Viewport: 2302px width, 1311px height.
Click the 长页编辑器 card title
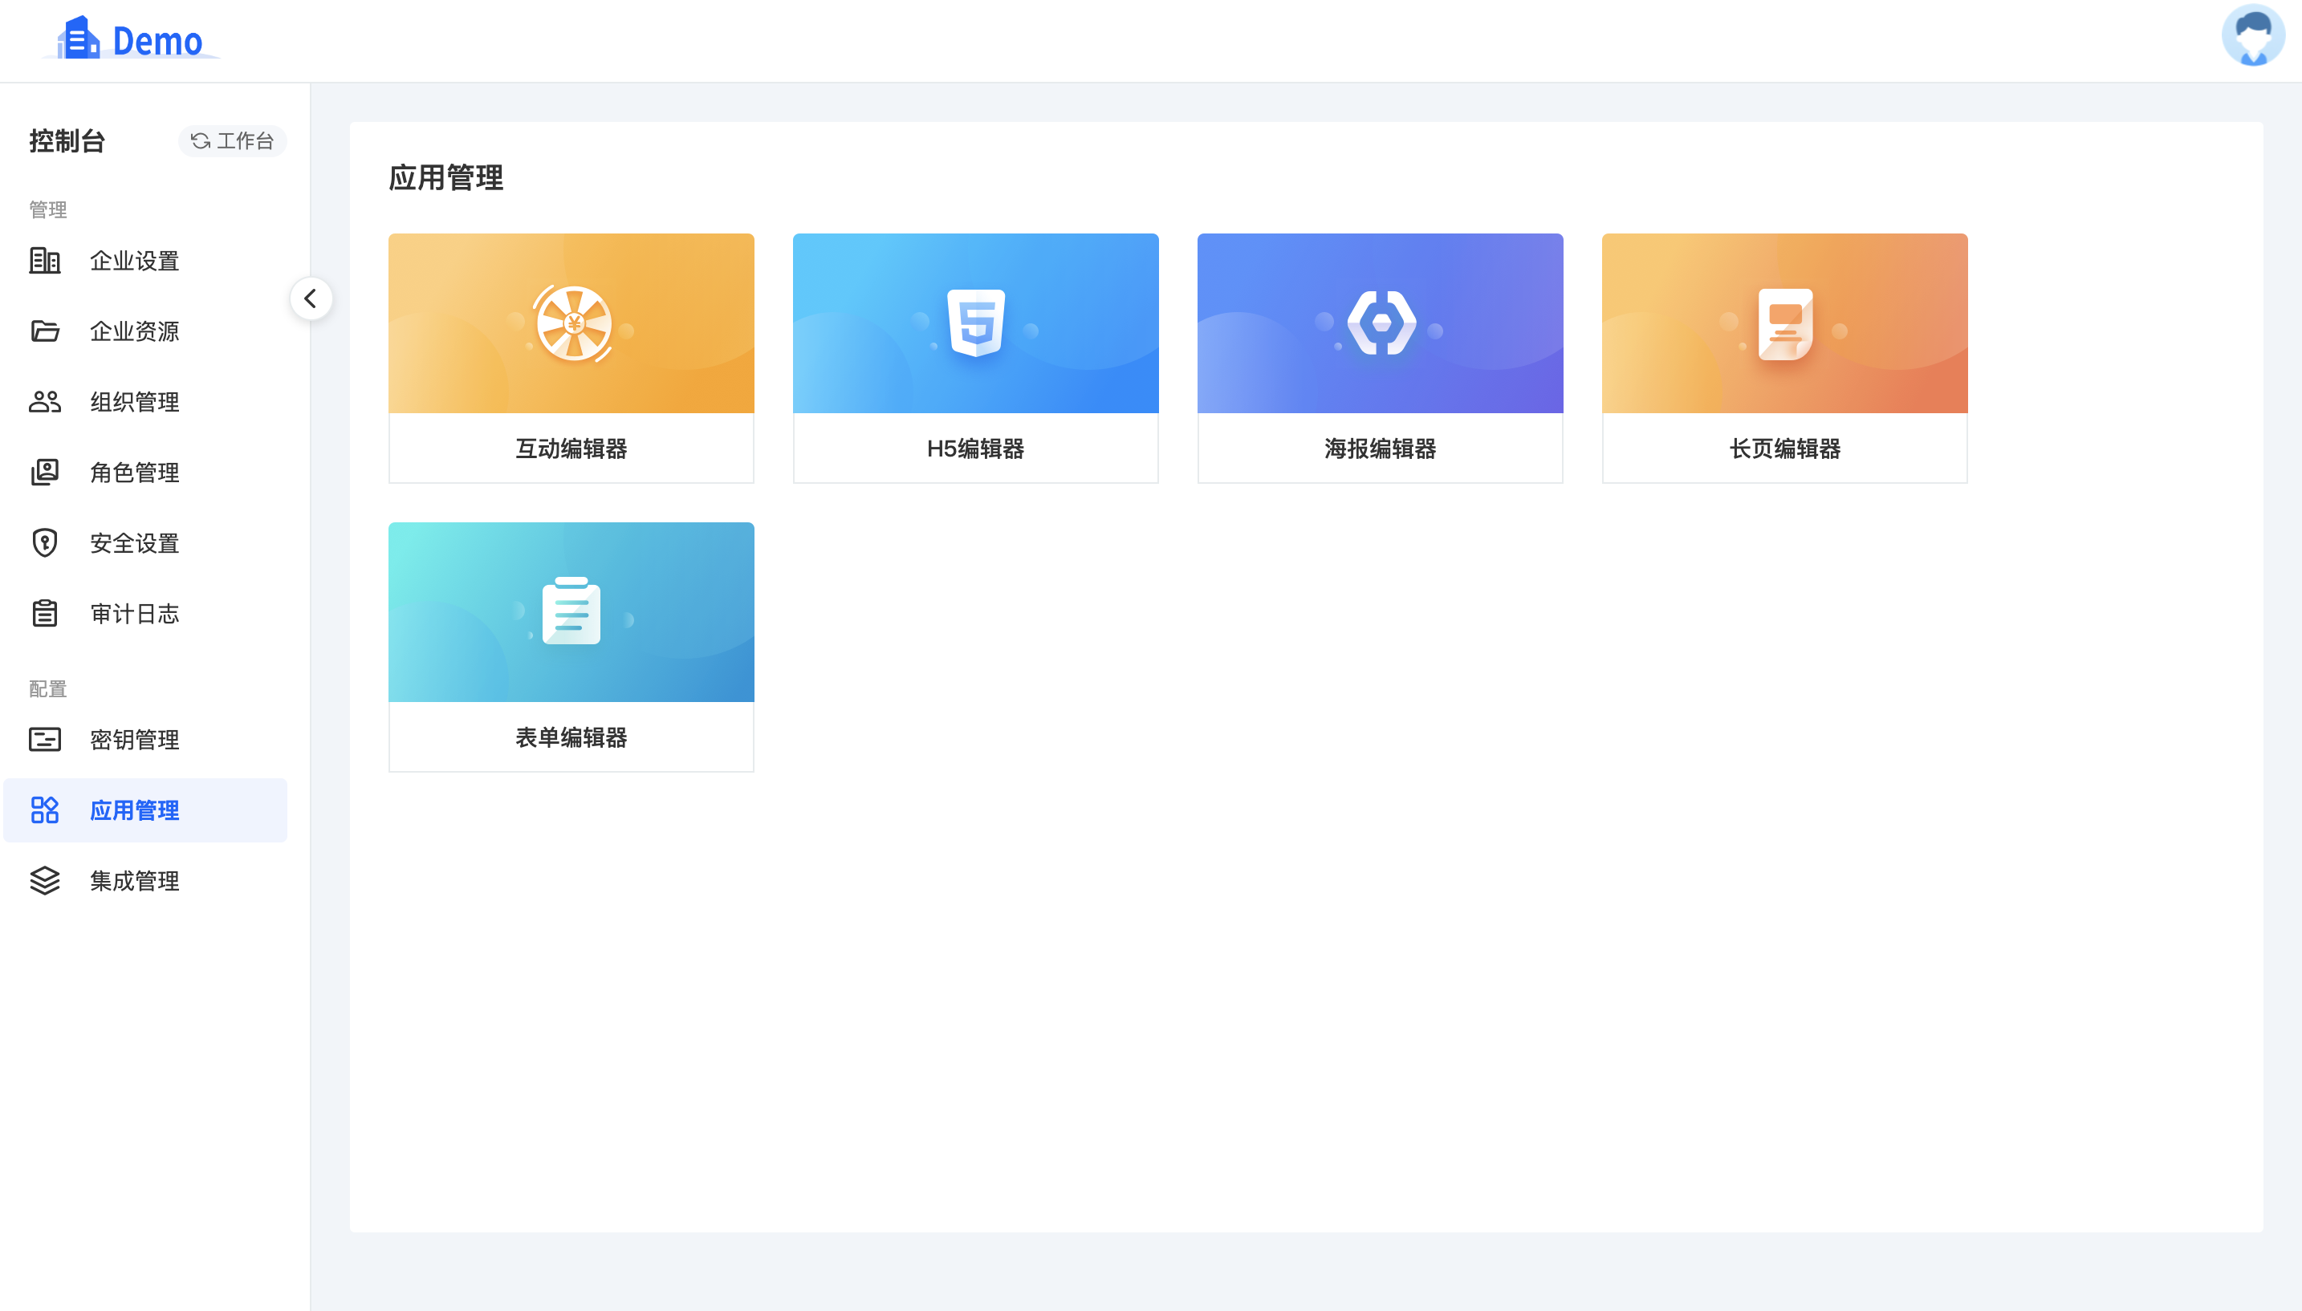[1784, 448]
